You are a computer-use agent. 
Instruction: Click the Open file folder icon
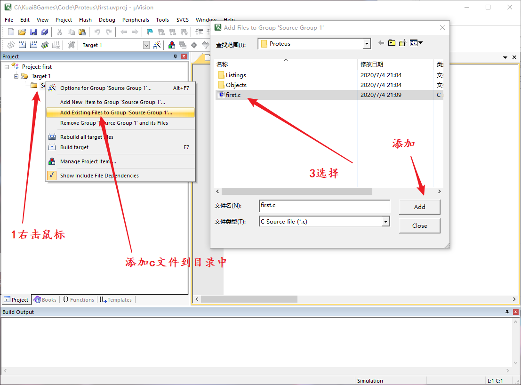[x=22, y=32]
